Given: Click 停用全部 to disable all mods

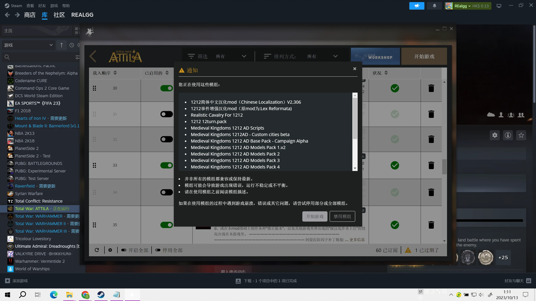Looking at the screenshot, I should 169,250.
